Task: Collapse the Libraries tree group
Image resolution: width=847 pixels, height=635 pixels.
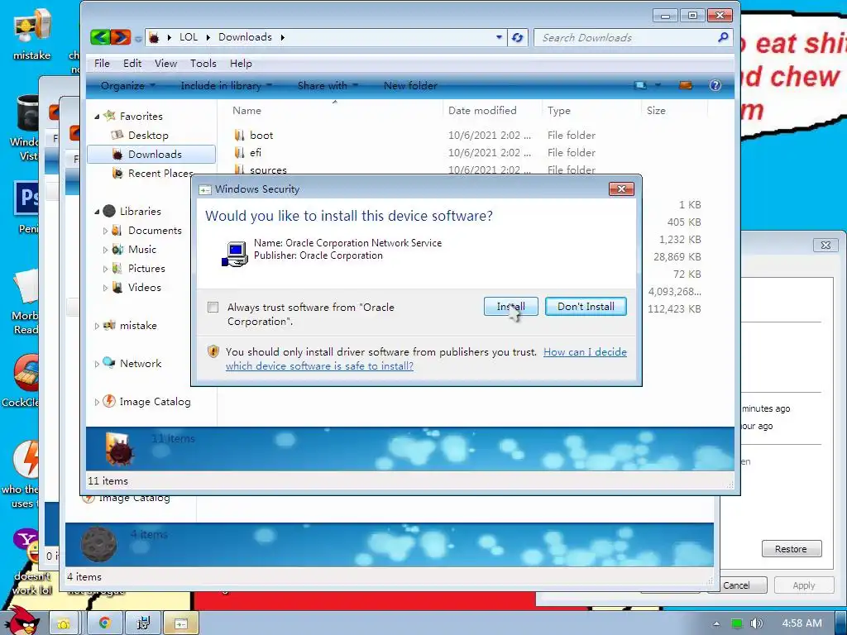Action: tap(98, 212)
